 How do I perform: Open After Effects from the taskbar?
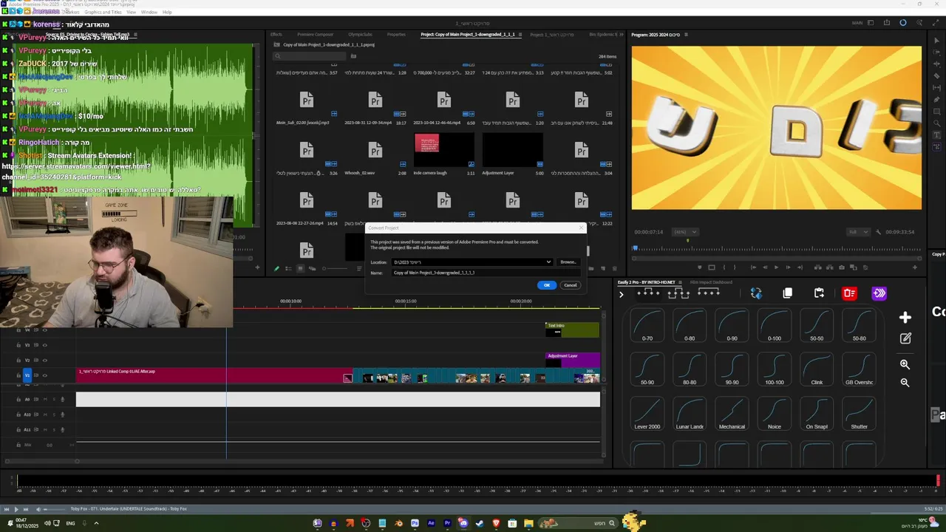(431, 523)
